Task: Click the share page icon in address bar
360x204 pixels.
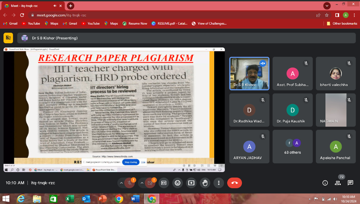Action: tap(318, 15)
